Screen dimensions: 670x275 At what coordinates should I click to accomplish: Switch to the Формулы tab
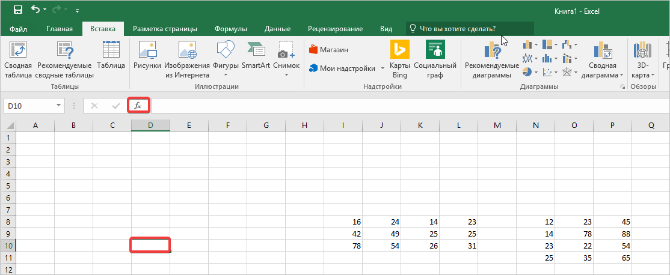[x=232, y=29]
